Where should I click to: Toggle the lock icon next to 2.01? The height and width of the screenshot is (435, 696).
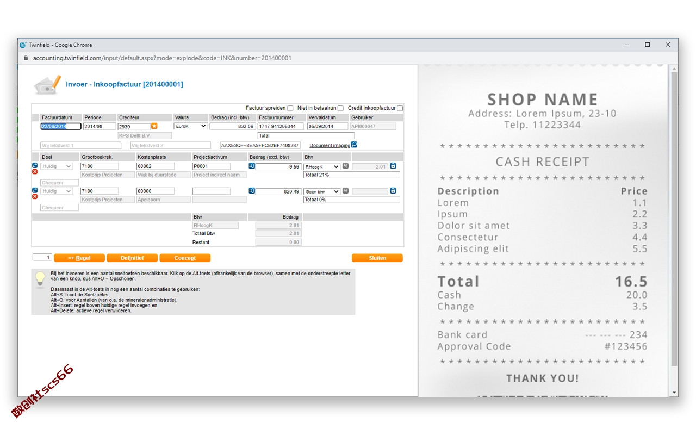[393, 166]
